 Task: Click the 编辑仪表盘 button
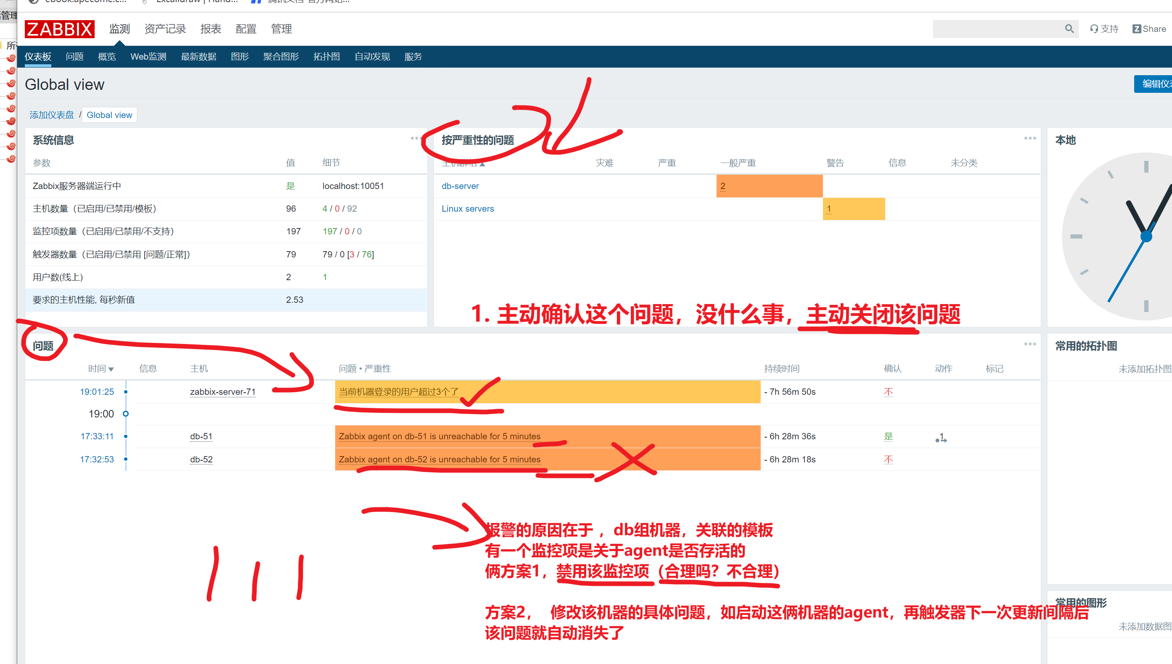(1153, 84)
